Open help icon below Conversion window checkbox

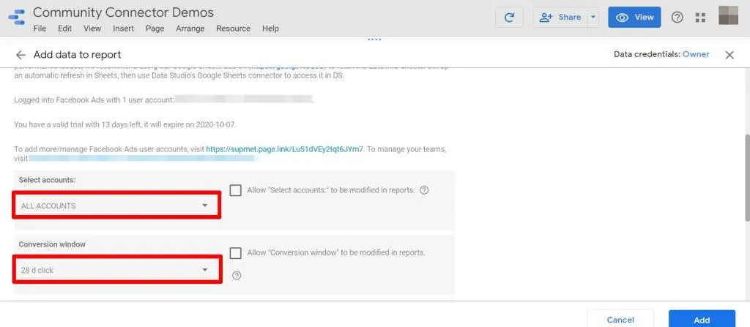click(237, 275)
